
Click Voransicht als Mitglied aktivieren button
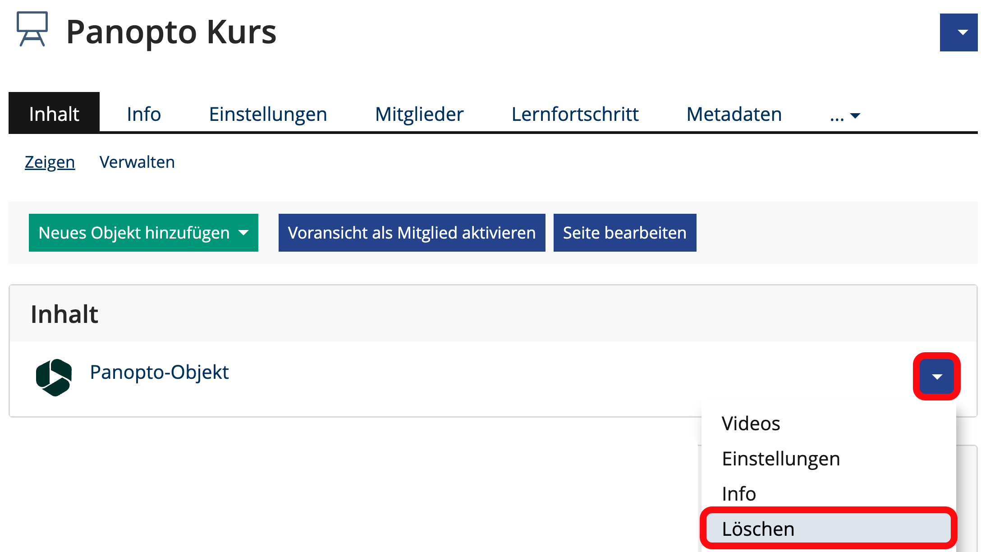pos(412,233)
